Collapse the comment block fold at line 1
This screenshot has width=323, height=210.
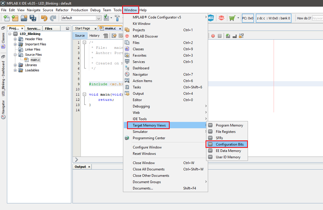[x=85, y=42]
